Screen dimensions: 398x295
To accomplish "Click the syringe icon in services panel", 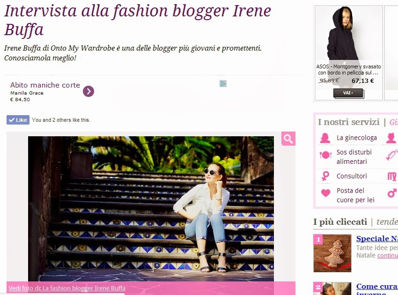I will [x=392, y=155].
